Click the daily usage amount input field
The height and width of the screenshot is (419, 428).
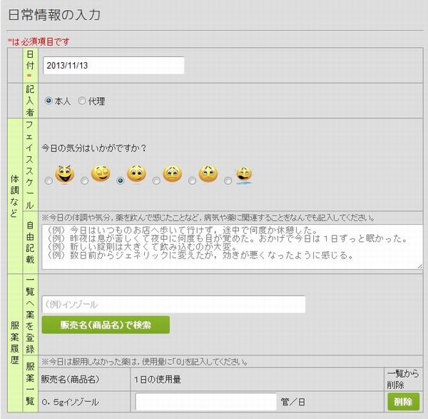pyautogui.click(x=206, y=402)
